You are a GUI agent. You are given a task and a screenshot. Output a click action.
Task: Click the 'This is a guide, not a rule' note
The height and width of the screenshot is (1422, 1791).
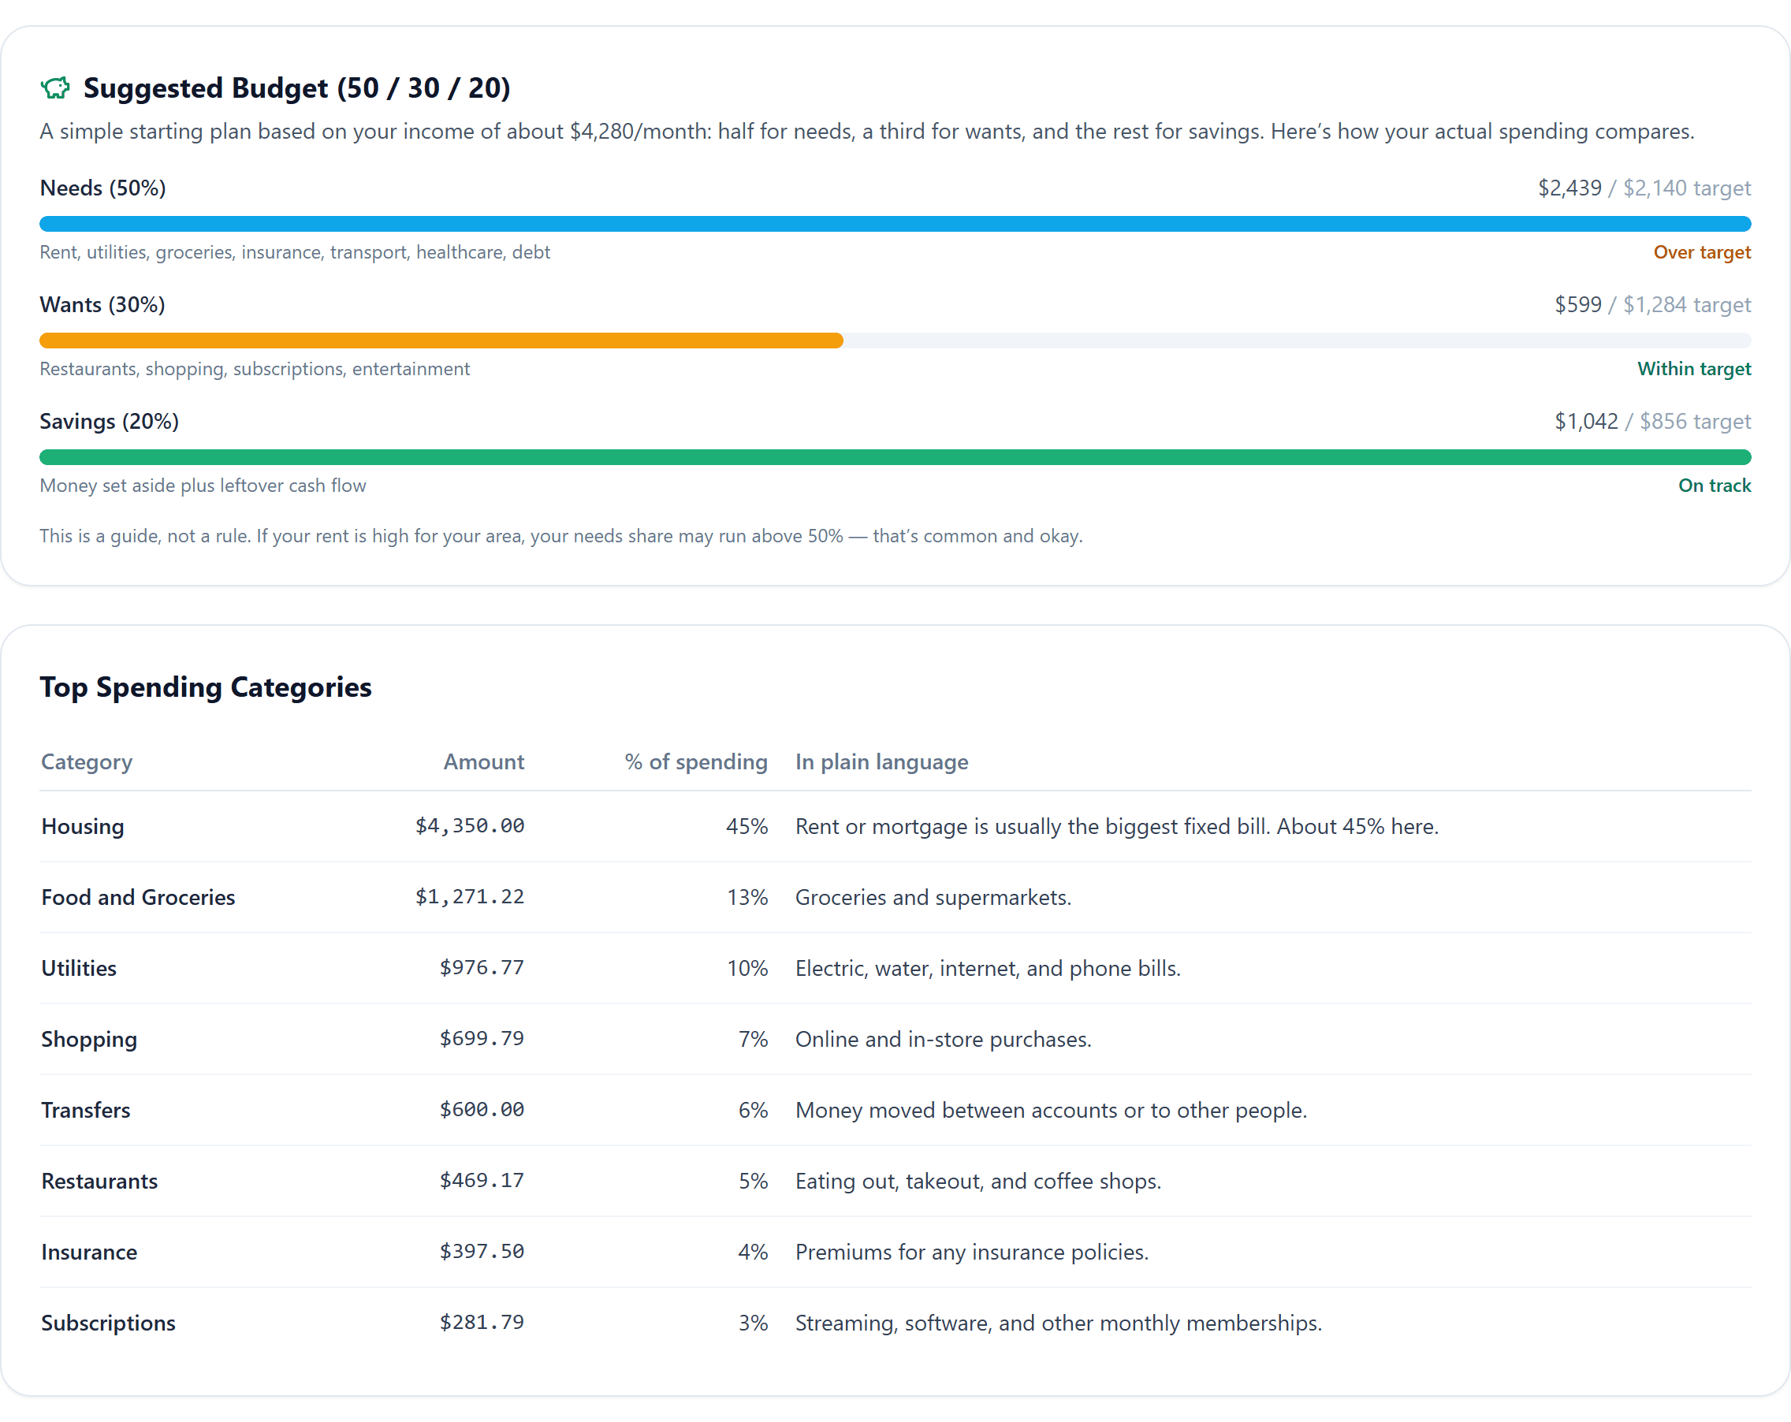561,537
